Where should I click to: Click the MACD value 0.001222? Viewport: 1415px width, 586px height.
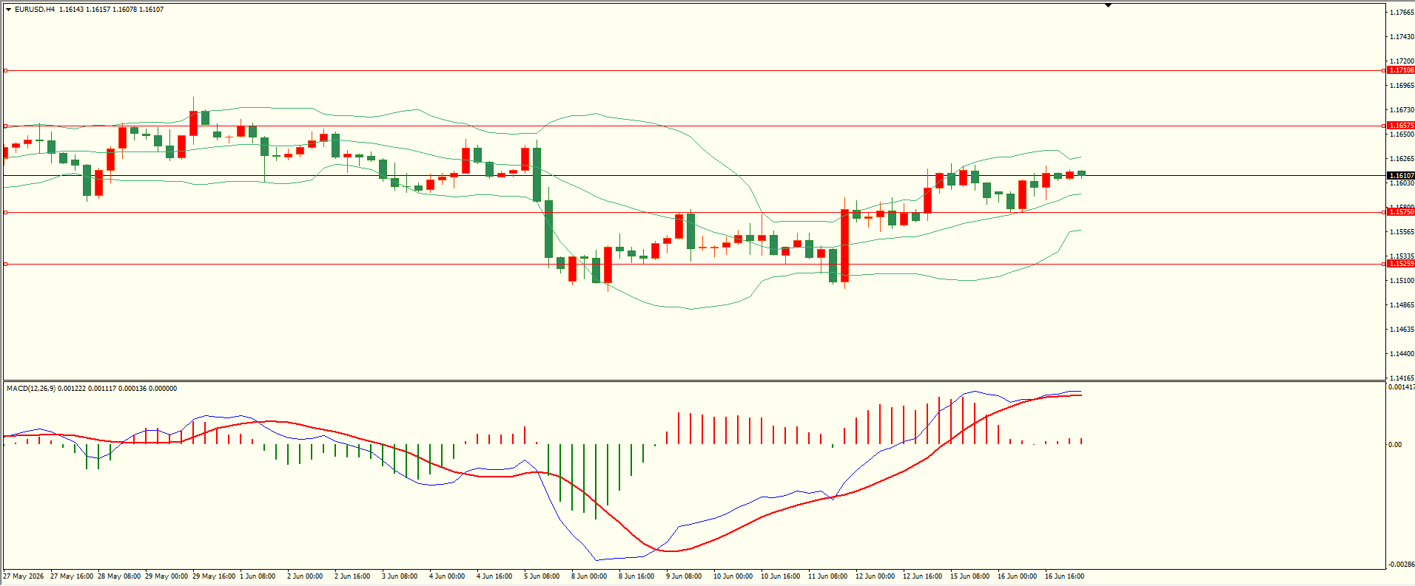click(x=71, y=389)
